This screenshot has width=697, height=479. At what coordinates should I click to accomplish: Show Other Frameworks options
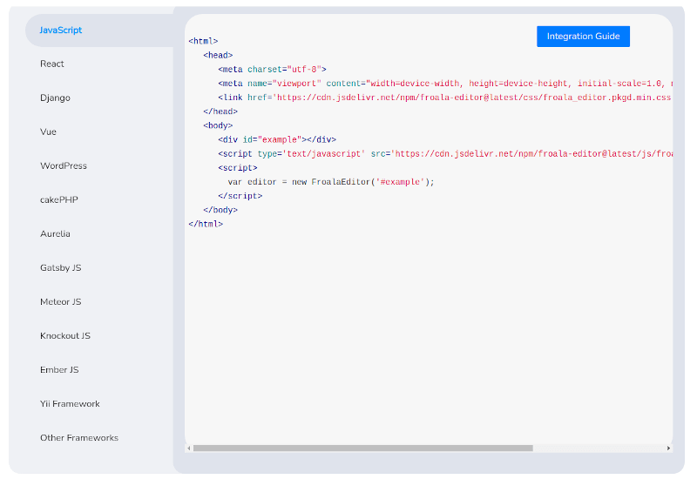(x=79, y=437)
